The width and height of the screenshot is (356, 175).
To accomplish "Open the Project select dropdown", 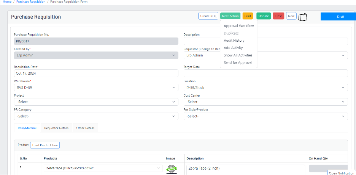I will pyautogui.click(x=96, y=102).
